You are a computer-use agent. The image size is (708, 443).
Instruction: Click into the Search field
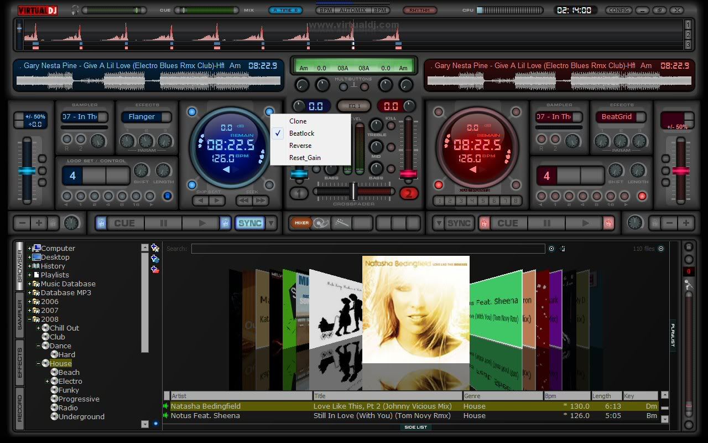click(368, 249)
